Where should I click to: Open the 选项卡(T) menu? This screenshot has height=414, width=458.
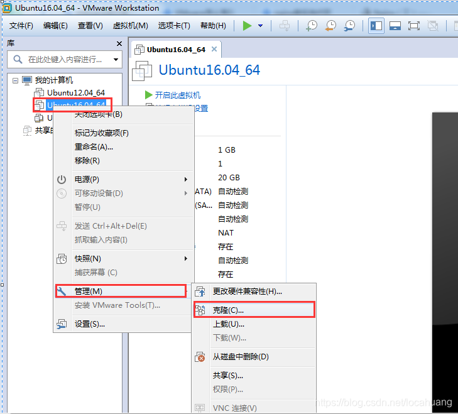click(x=174, y=26)
